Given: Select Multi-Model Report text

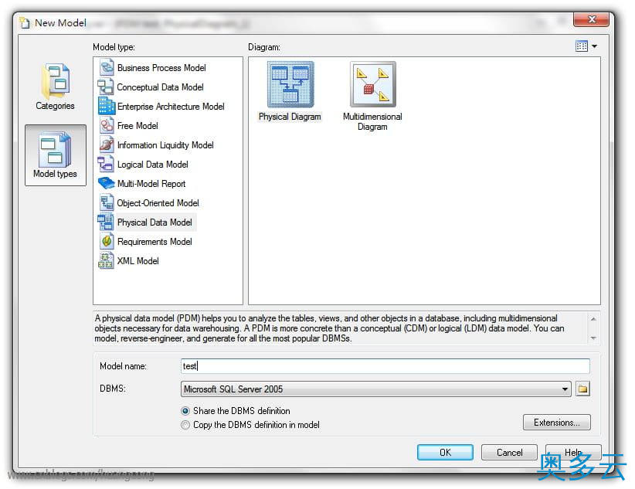Looking at the screenshot, I should [x=151, y=184].
